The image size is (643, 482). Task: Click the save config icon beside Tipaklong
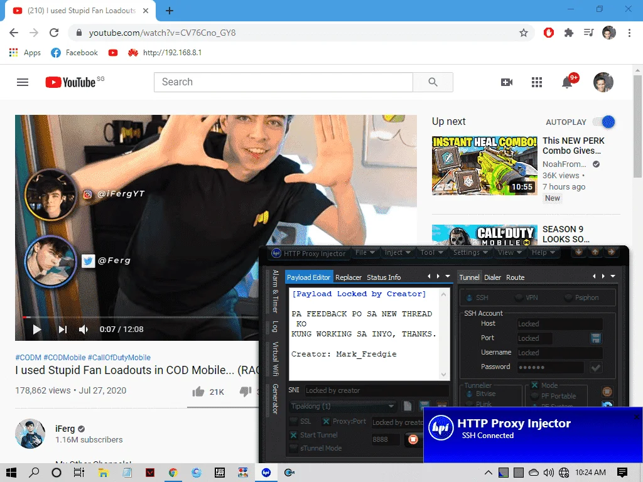(425, 406)
